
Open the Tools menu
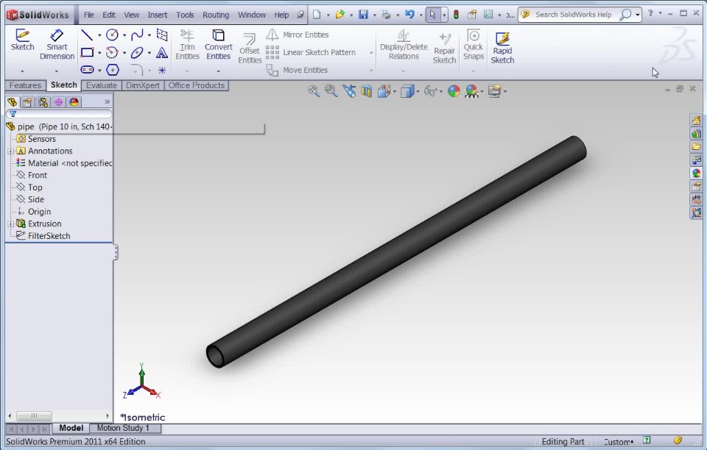click(185, 15)
